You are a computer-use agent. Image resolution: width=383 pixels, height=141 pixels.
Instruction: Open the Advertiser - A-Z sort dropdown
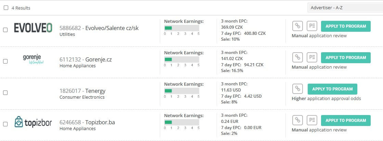[x=345, y=8]
